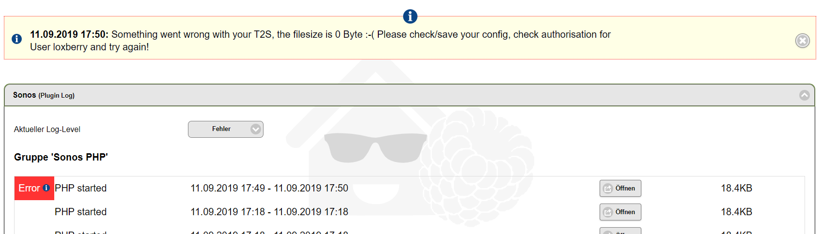Select the first PHP started entry

(x=80, y=188)
